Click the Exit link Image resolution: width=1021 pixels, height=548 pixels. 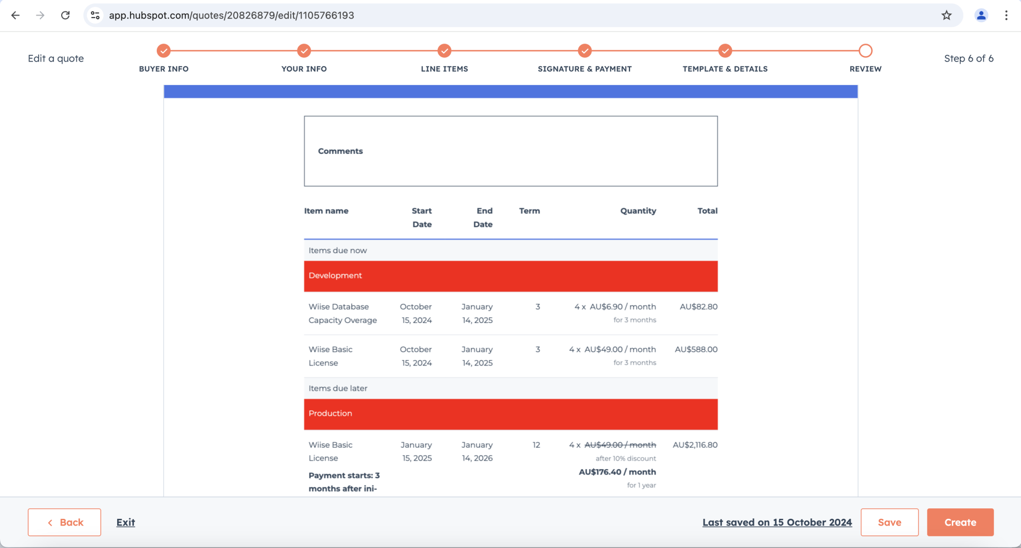(126, 522)
